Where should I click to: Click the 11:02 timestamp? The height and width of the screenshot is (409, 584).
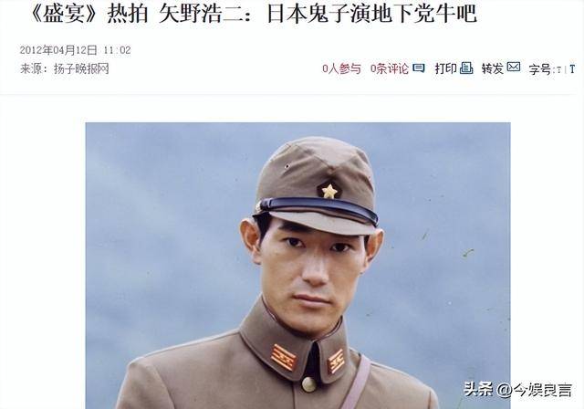[x=118, y=50]
